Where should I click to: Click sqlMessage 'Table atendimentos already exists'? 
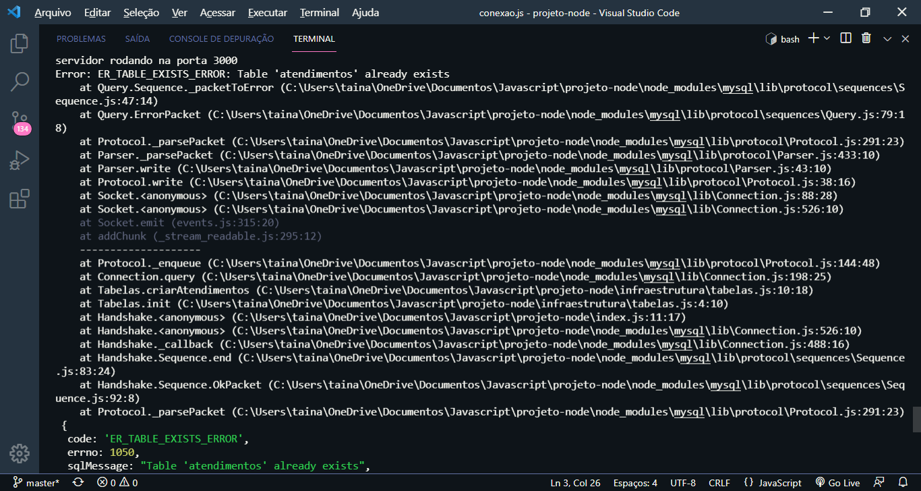click(253, 465)
